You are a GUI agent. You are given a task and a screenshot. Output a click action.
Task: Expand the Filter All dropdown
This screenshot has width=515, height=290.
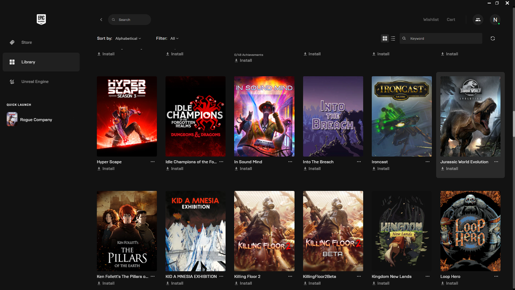[174, 38]
